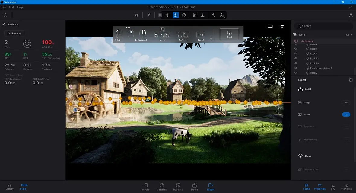Activate the drop-to-ground gravity tool

click(x=202, y=15)
